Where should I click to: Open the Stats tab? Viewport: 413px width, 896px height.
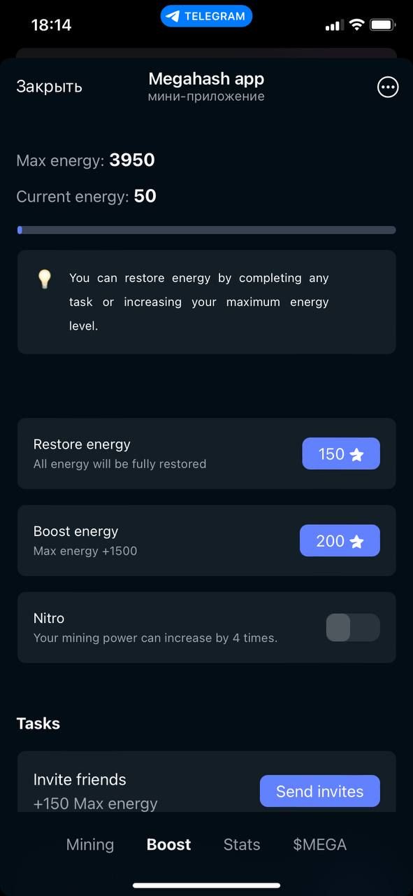(242, 844)
